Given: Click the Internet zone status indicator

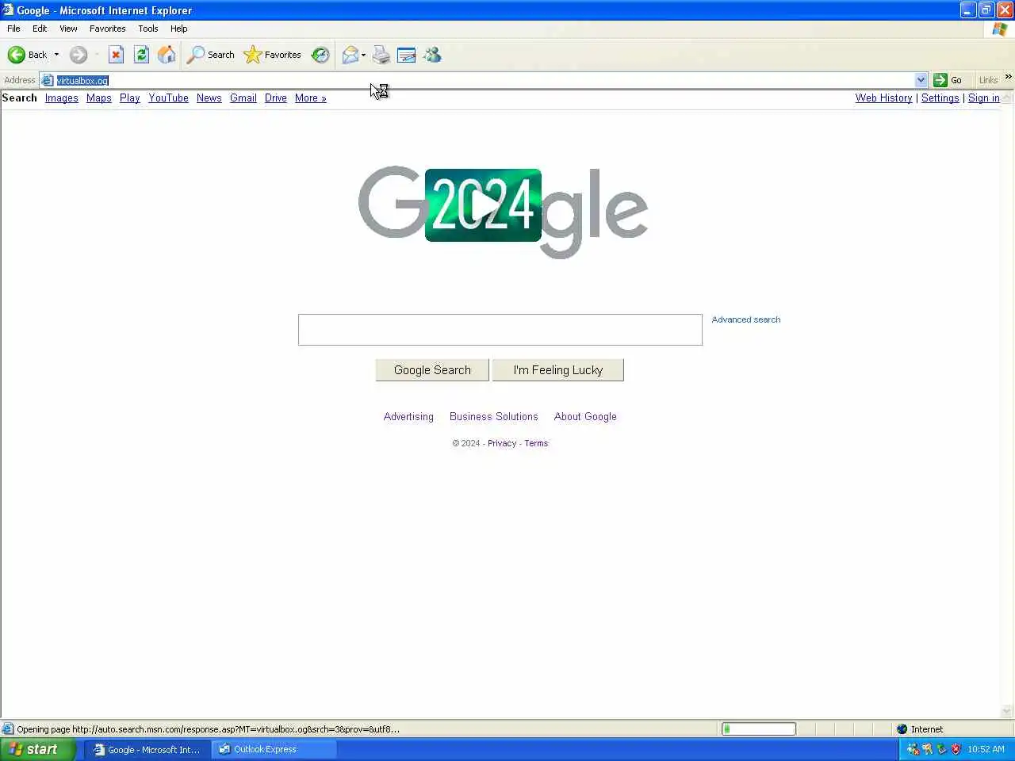Looking at the screenshot, I should coord(920,729).
